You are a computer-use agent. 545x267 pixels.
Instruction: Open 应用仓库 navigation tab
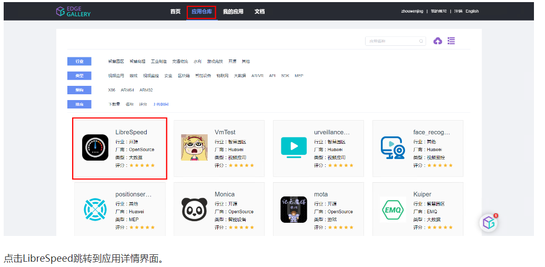click(x=201, y=12)
